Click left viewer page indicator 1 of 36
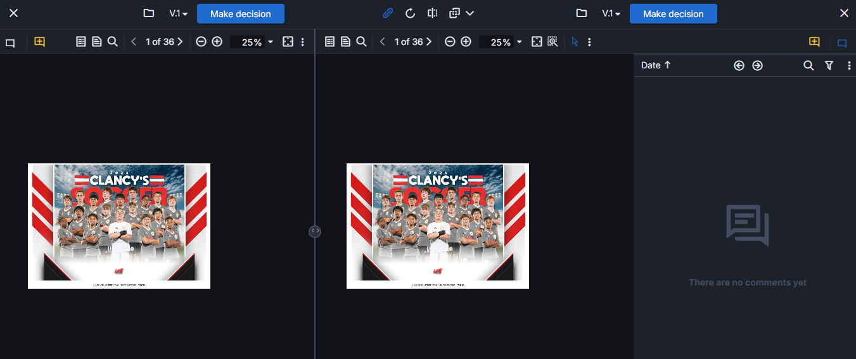The height and width of the screenshot is (359, 856). tap(160, 42)
